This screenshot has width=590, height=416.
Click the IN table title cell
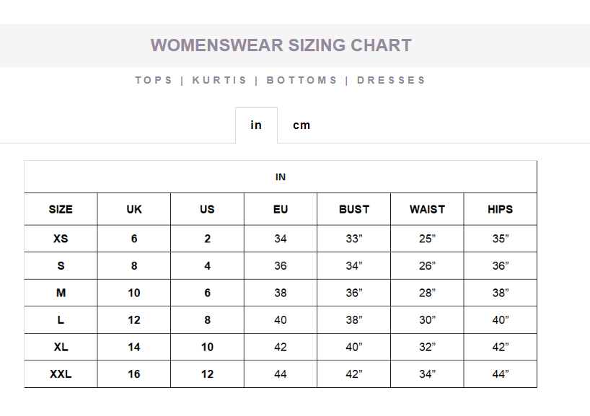click(281, 177)
